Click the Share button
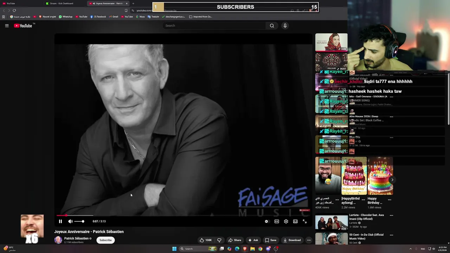450x253 pixels. 235,240
